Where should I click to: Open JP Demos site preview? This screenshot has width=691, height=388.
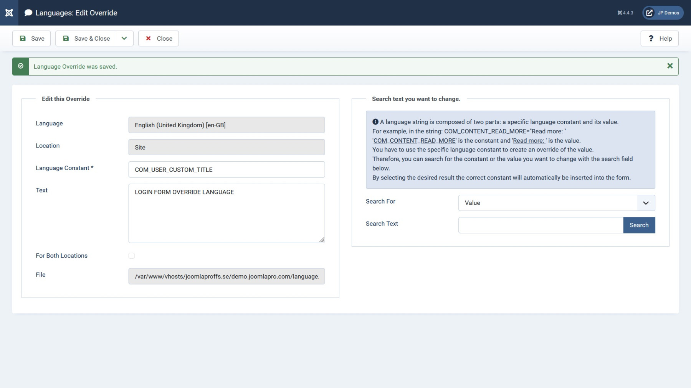pos(663,13)
